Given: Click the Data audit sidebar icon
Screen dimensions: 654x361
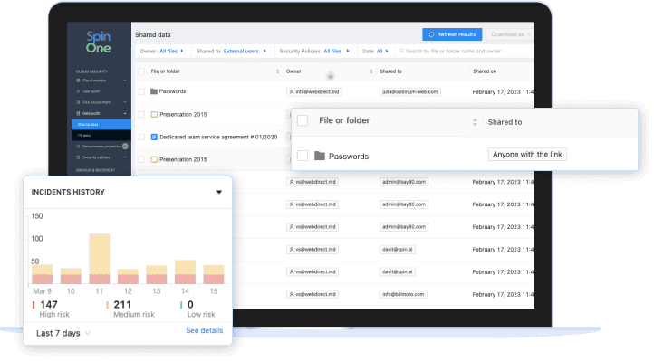Looking at the screenshot, I should tap(78, 113).
